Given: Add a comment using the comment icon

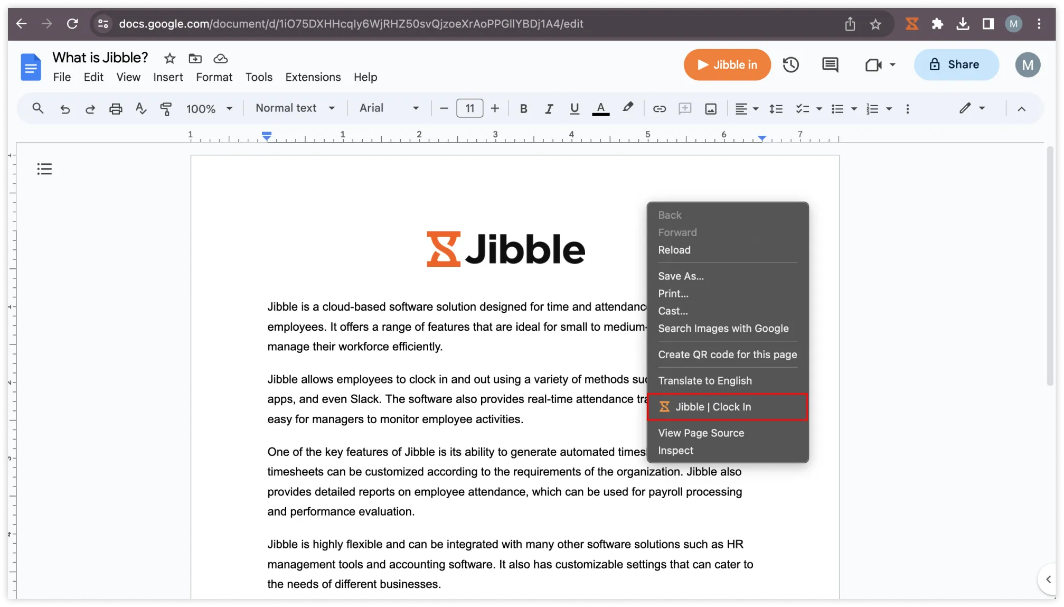Looking at the screenshot, I should click(x=829, y=64).
